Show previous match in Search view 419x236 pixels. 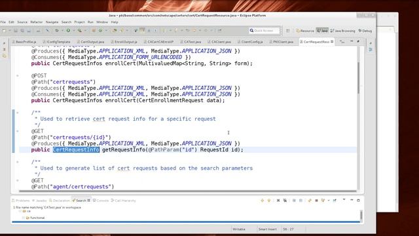point(269,201)
